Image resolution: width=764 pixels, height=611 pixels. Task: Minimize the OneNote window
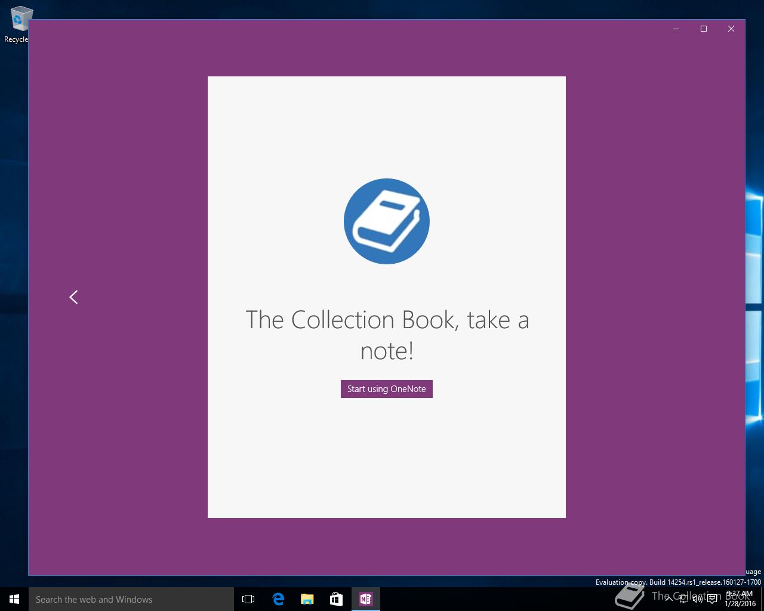click(676, 29)
